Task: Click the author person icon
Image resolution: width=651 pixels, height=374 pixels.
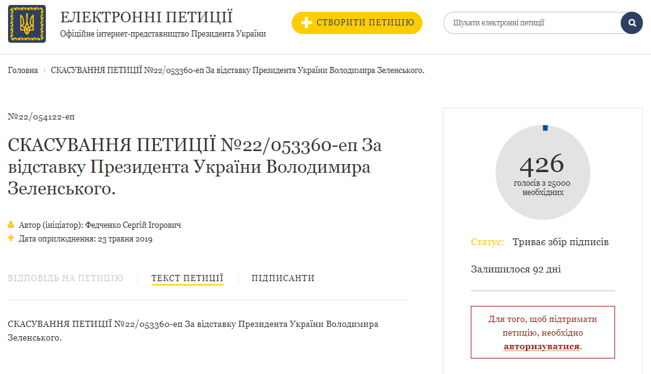Action: 11,225
